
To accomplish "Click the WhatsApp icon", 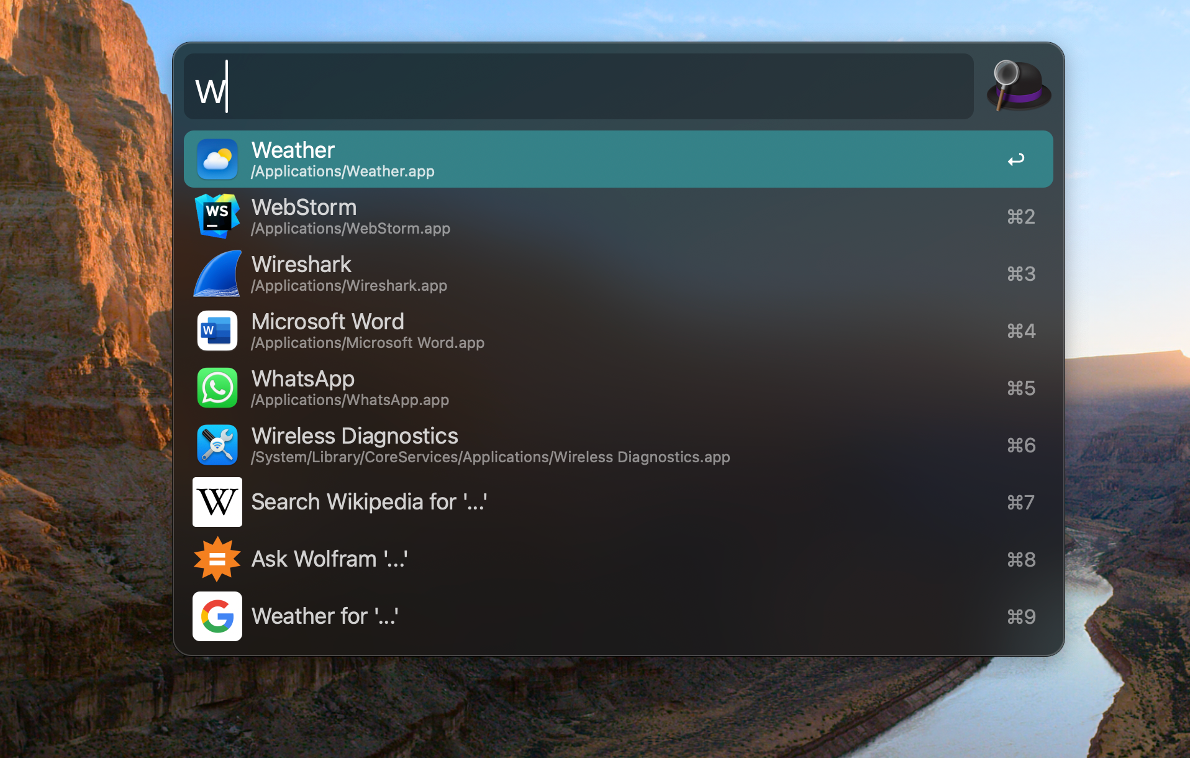I will point(217,388).
